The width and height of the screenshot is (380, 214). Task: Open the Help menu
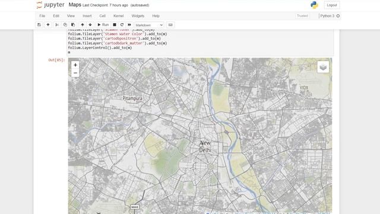pyautogui.click(x=156, y=16)
